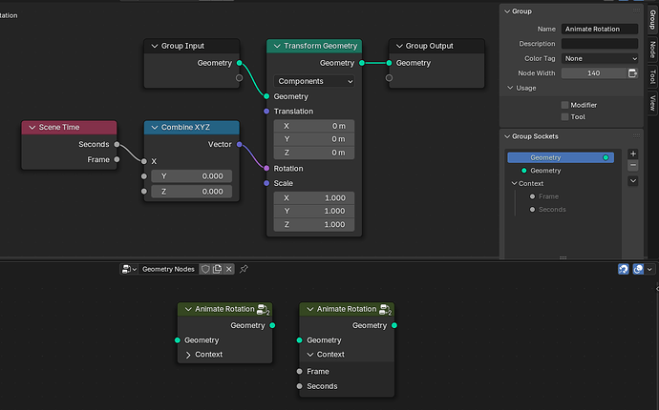659x410 pixels.
Task: Click Group Input Geometry output socket
Action: pyautogui.click(x=239, y=63)
